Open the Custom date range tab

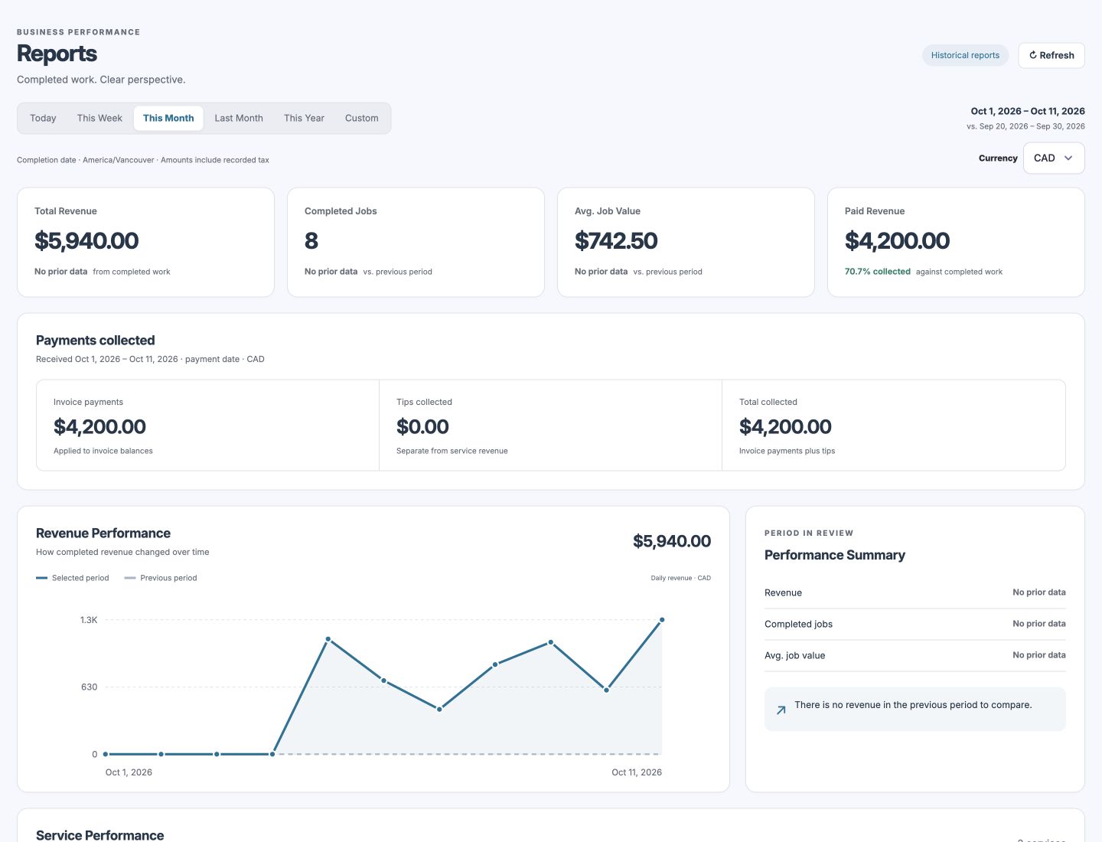click(x=361, y=118)
